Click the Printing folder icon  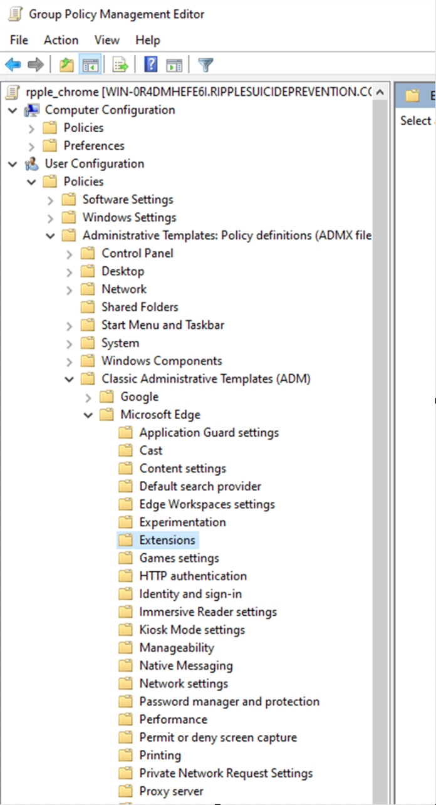[126, 756]
